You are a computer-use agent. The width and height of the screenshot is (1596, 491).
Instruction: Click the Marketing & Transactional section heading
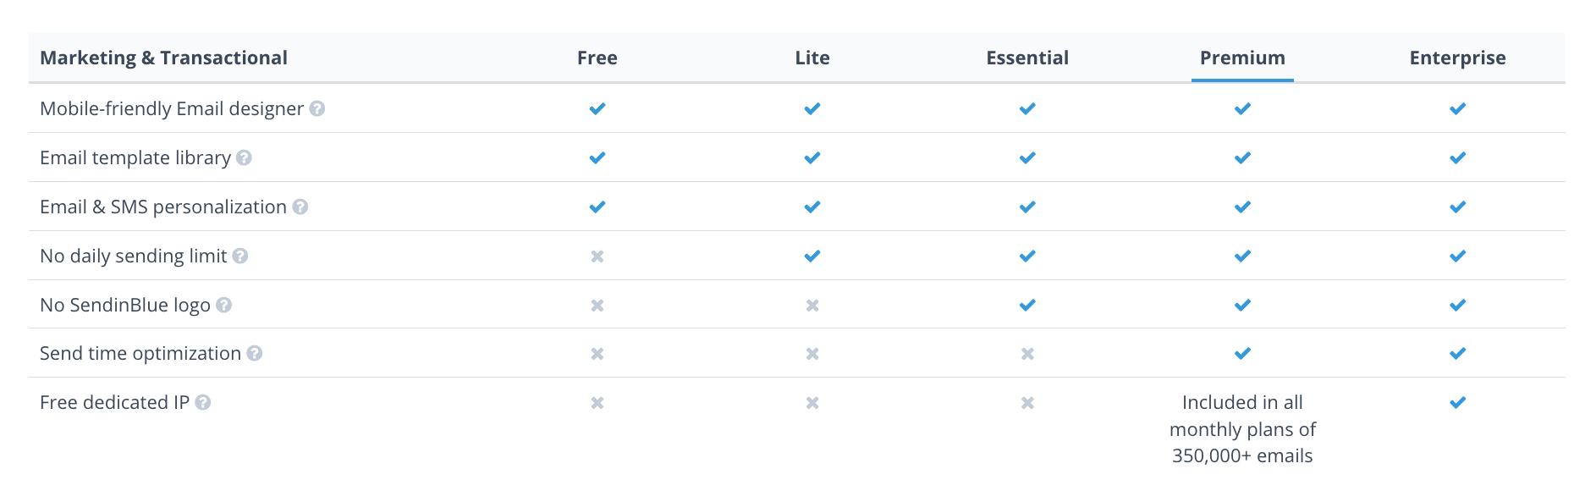coord(163,58)
